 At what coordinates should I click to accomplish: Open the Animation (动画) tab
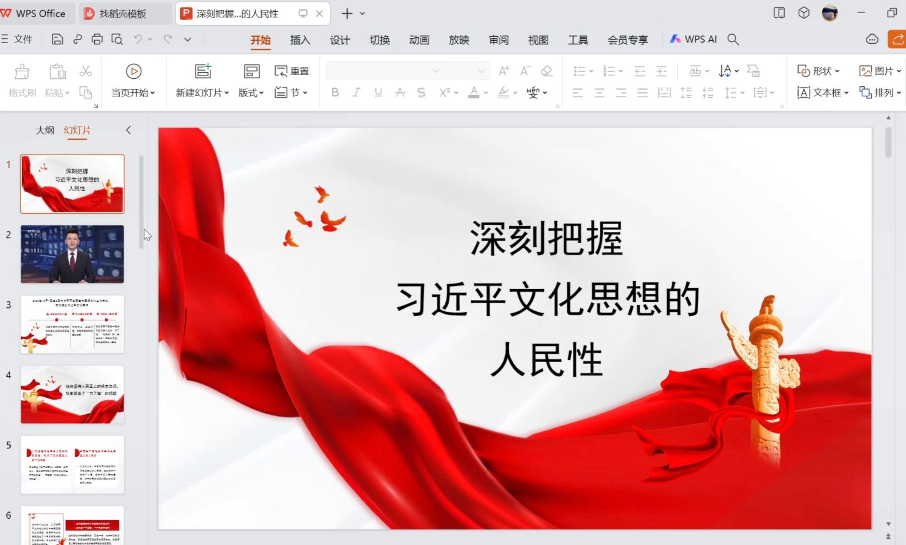point(419,40)
